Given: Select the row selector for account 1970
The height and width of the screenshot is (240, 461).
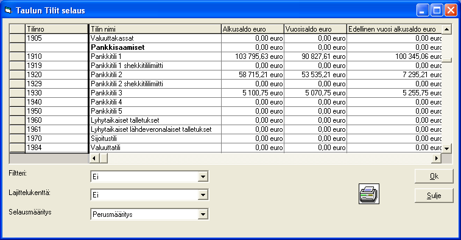Looking at the screenshot, I should pyautogui.click(x=17, y=138).
